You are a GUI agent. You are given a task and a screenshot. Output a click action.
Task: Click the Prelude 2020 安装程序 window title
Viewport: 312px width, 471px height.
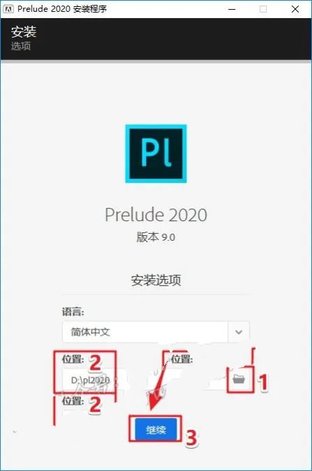coord(62,8)
